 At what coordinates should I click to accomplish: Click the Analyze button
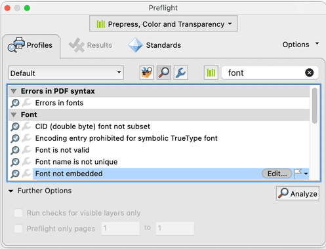click(x=298, y=193)
